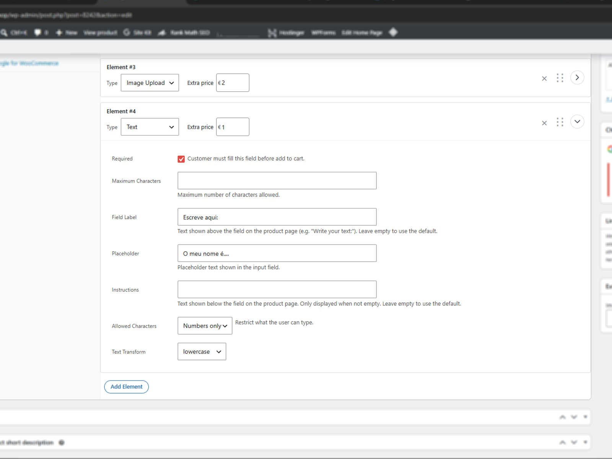Edit Element #4 Extra price field
Image resolution: width=612 pixels, height=459 pixels.
coord(233,127)
